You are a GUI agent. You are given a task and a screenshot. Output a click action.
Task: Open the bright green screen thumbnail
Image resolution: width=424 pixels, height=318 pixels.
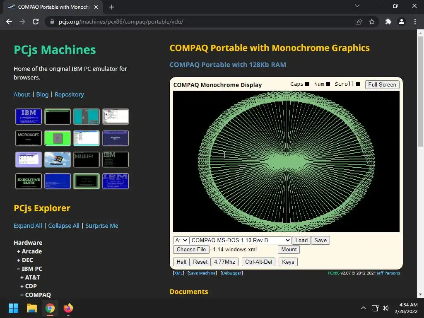pyautogui.click(x=58, y=138)
